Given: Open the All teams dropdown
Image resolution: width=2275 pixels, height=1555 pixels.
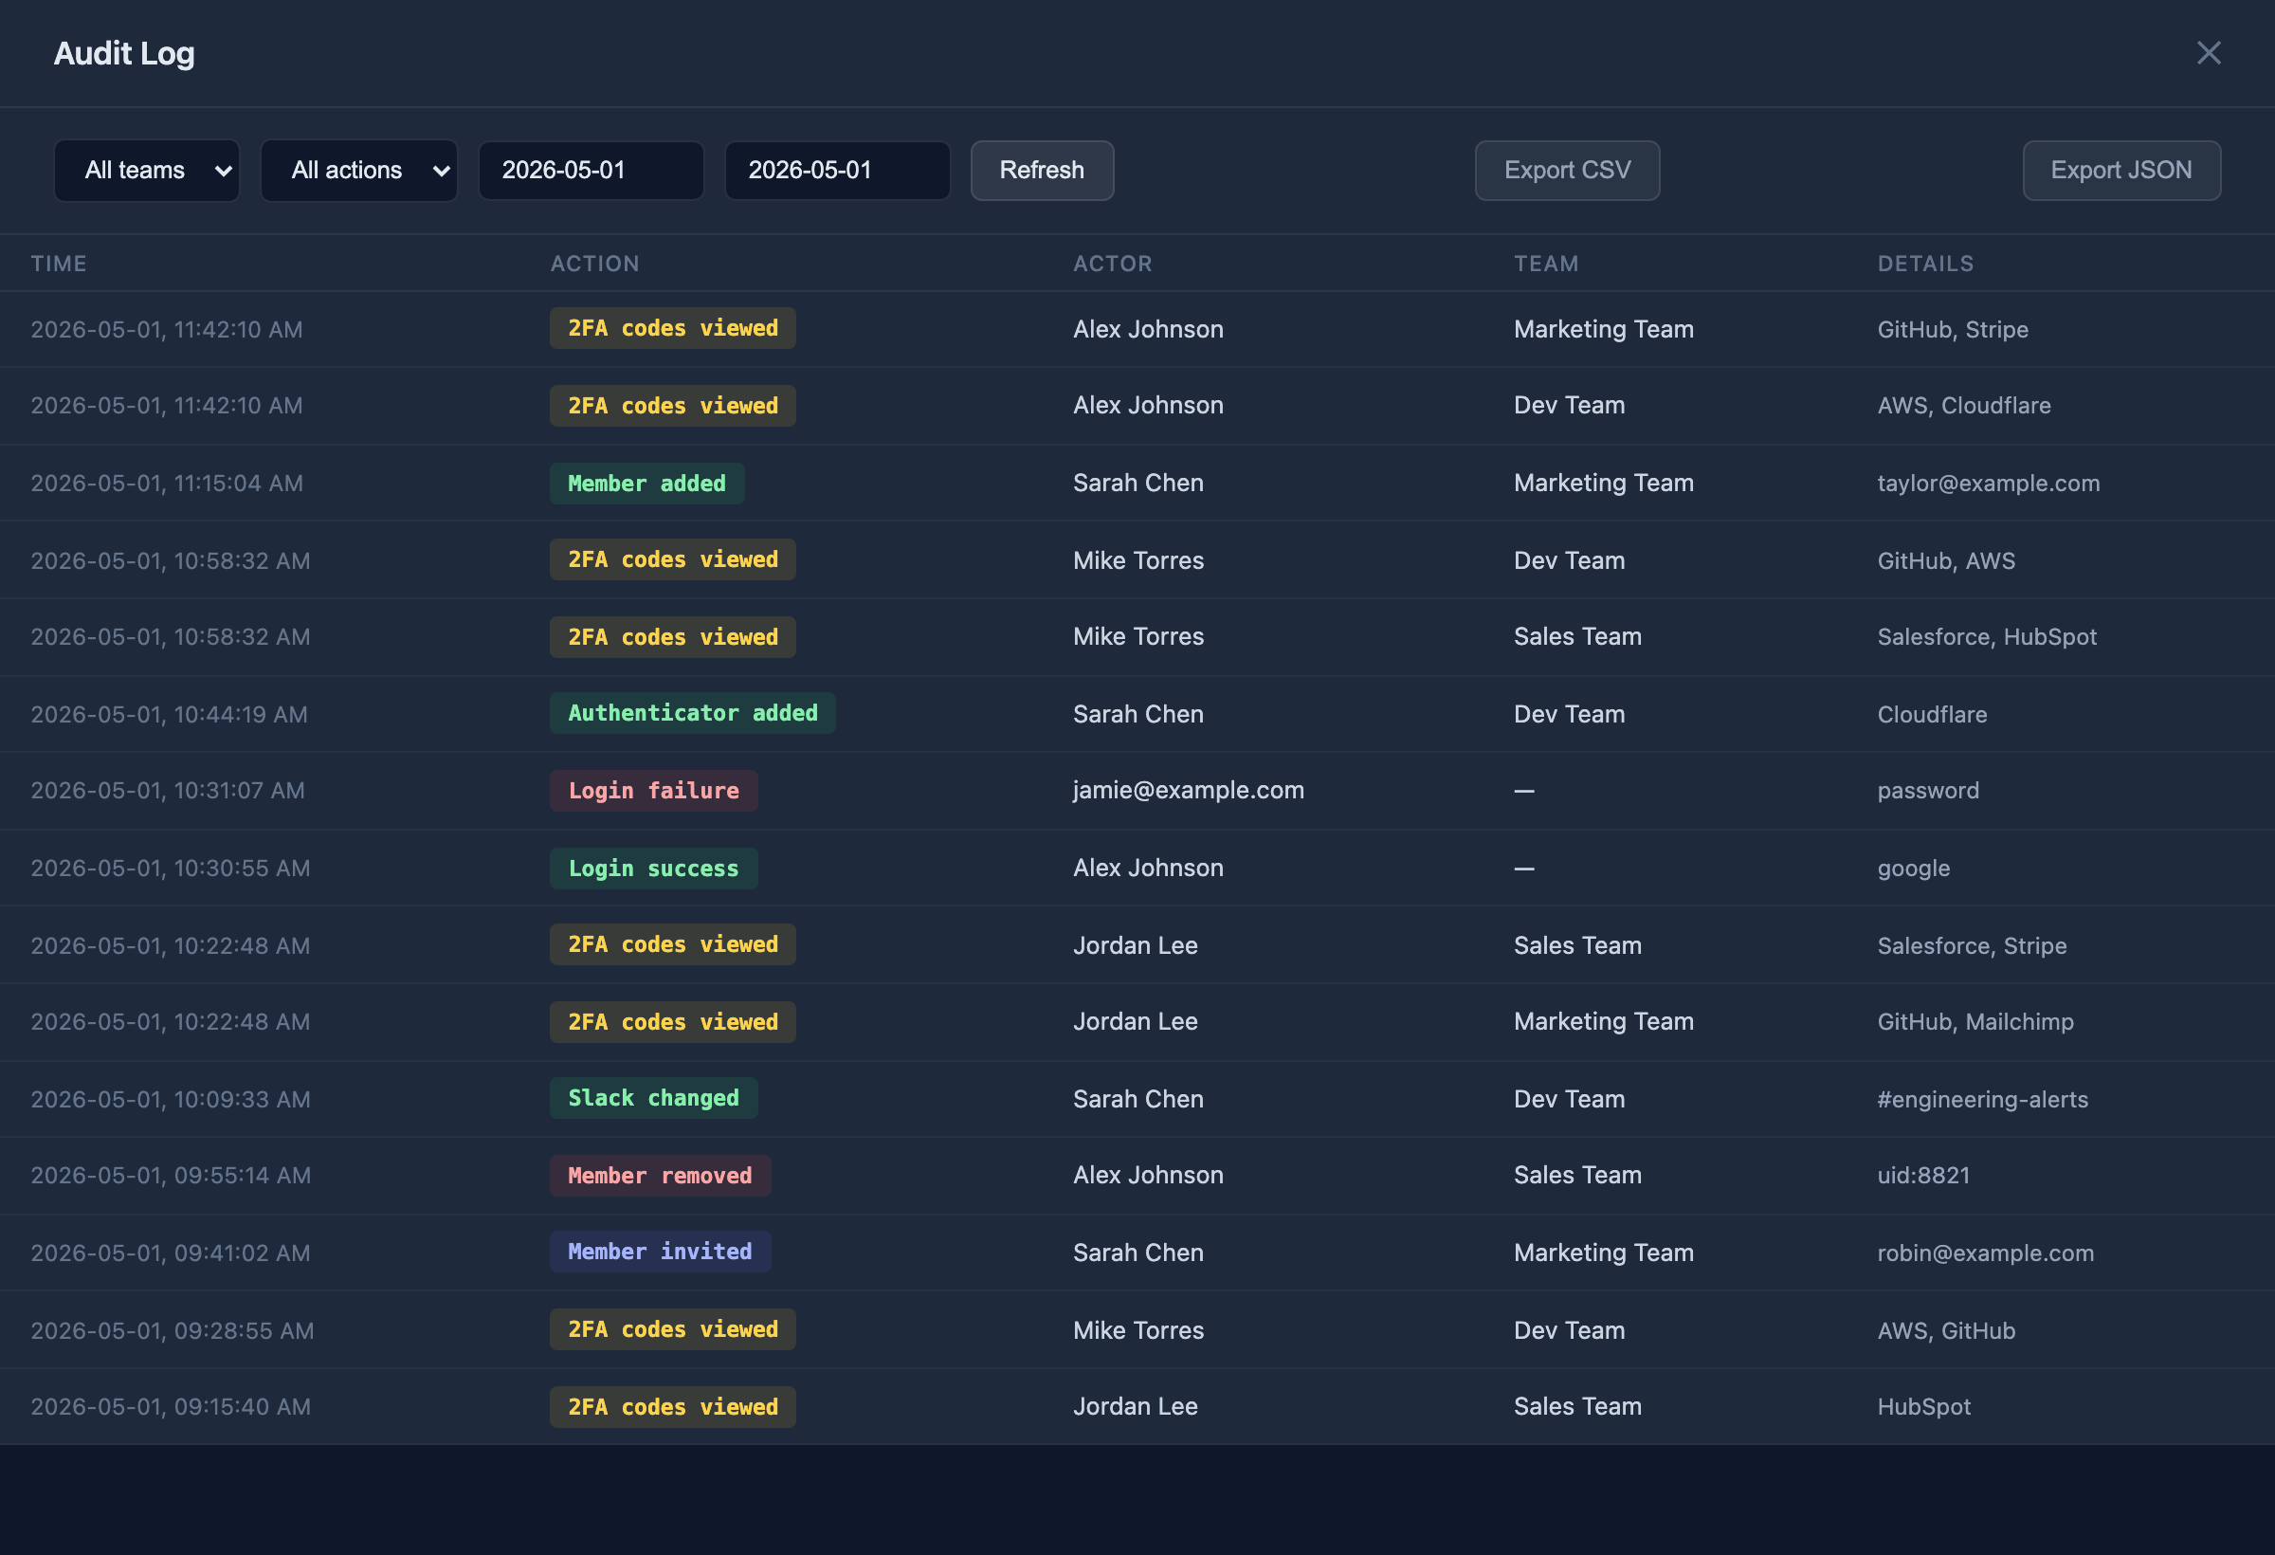Looking at the screenshot, I should click(x=147, y=171).
